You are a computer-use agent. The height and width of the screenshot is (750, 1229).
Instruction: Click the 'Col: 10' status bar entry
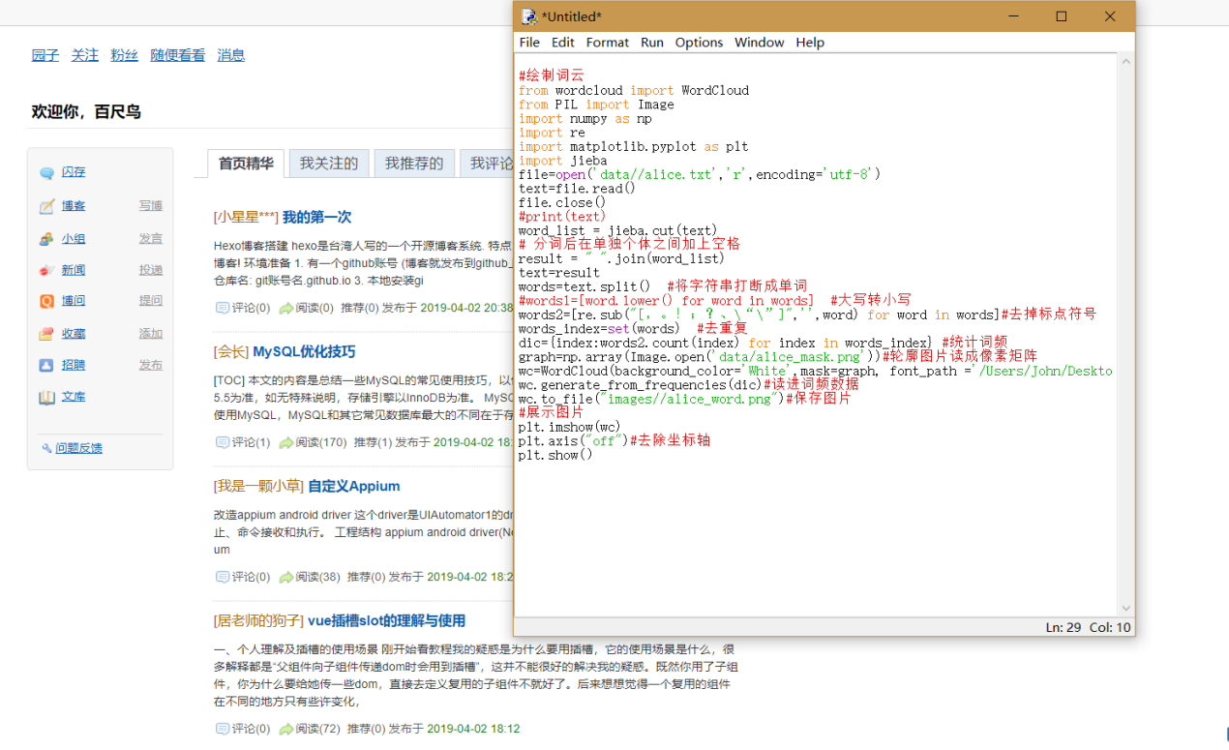point(1110,627)
